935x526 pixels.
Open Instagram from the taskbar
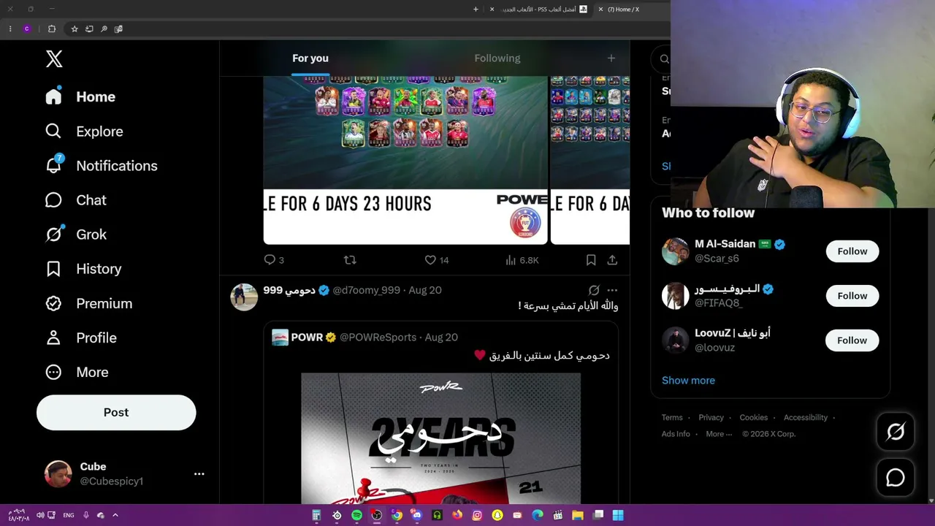(477, 515)
